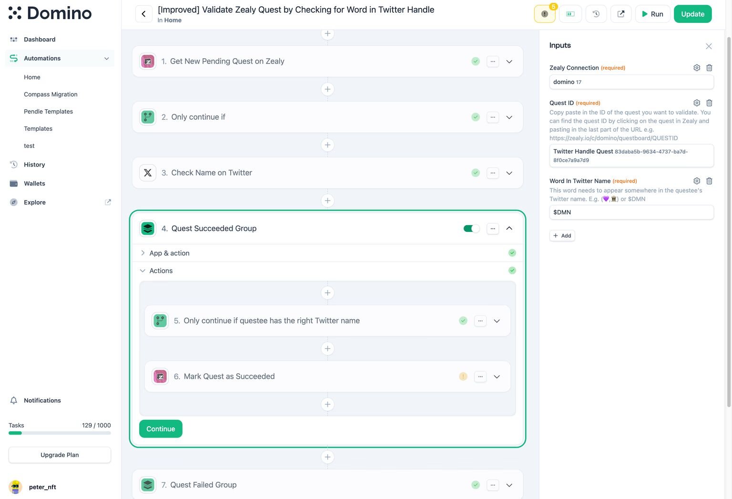Screen dimensions: 732x499
Task: Click the Add input button
Action: (x=562, y=236)
